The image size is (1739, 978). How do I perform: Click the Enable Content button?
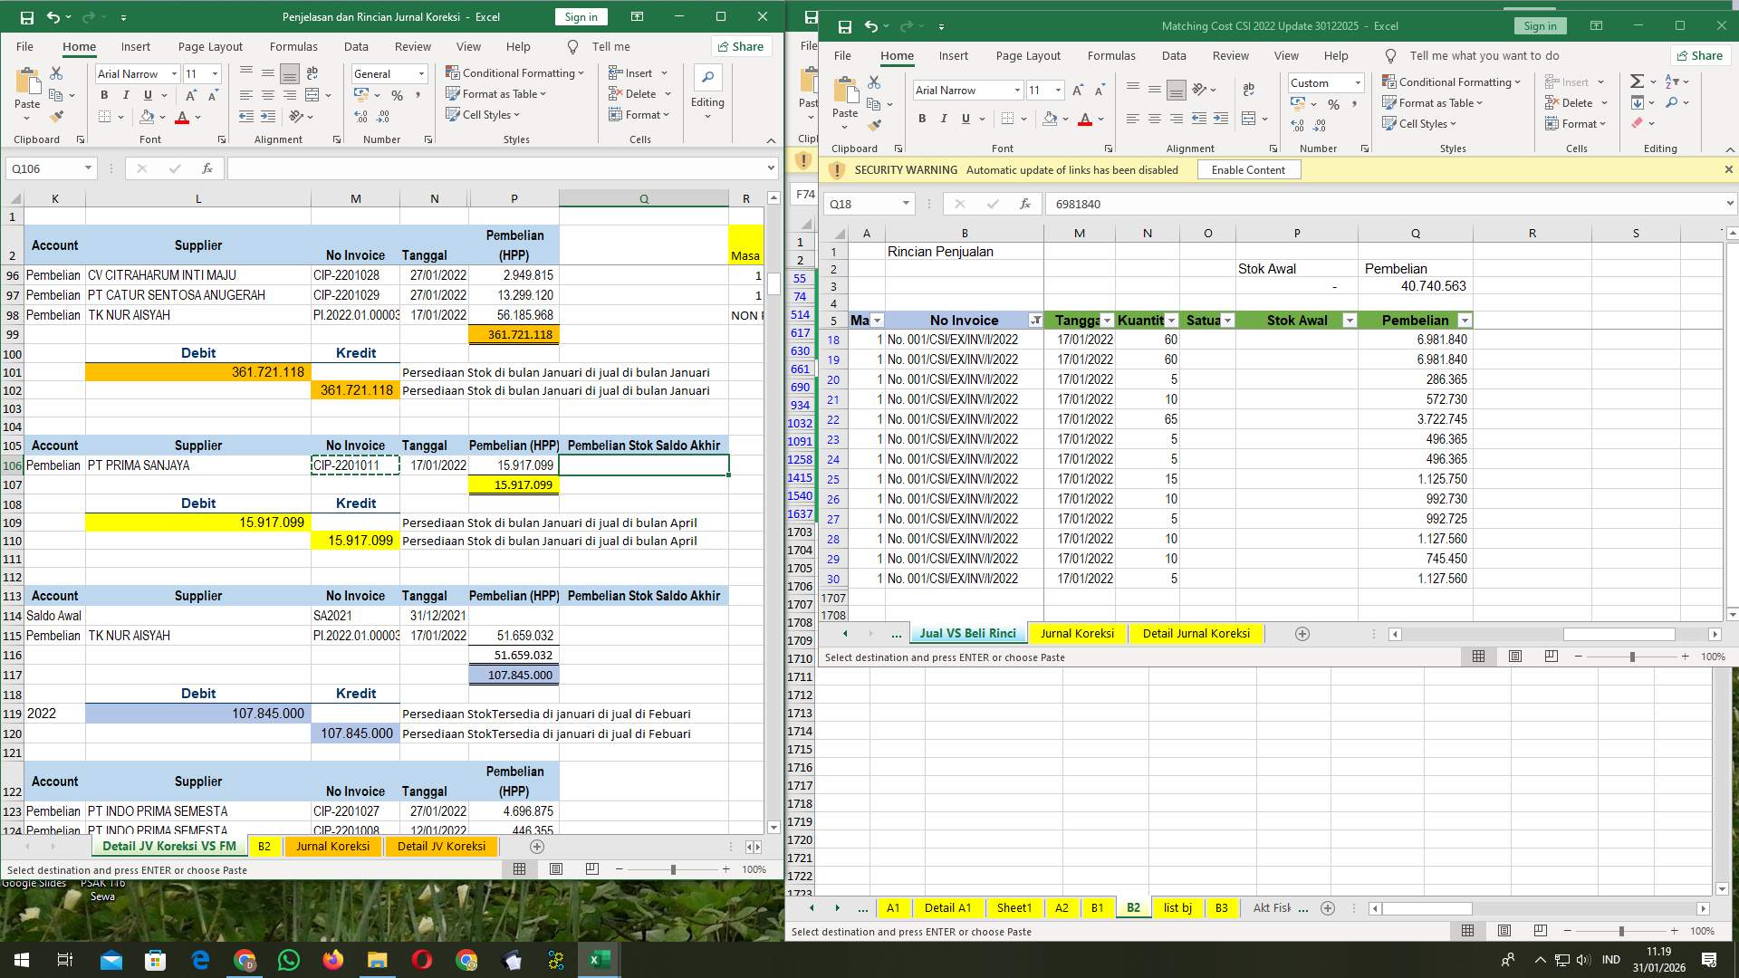point(1248,169)
